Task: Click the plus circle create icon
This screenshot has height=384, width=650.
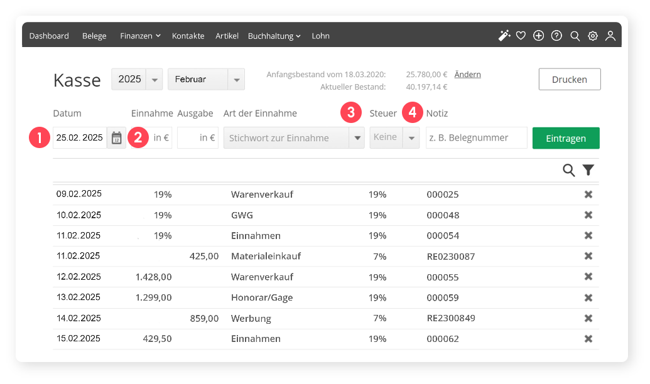Action: 538,36
